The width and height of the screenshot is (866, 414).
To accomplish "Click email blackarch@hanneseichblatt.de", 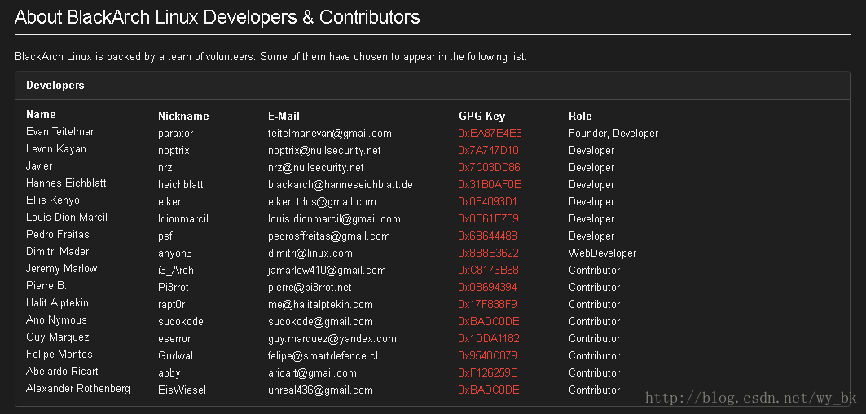I will coord(341,185).
